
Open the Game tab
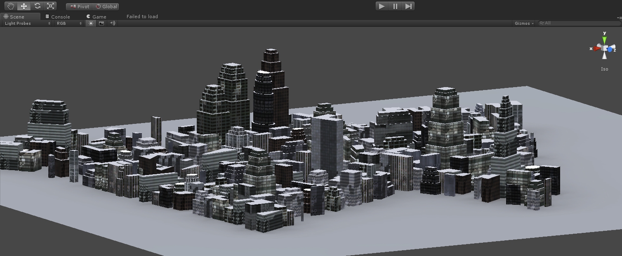97,17
